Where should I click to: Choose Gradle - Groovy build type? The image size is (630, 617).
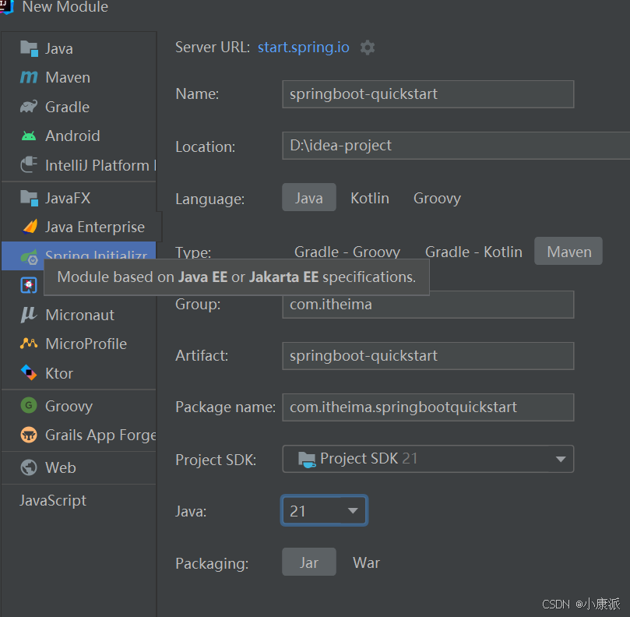(347, 252)
